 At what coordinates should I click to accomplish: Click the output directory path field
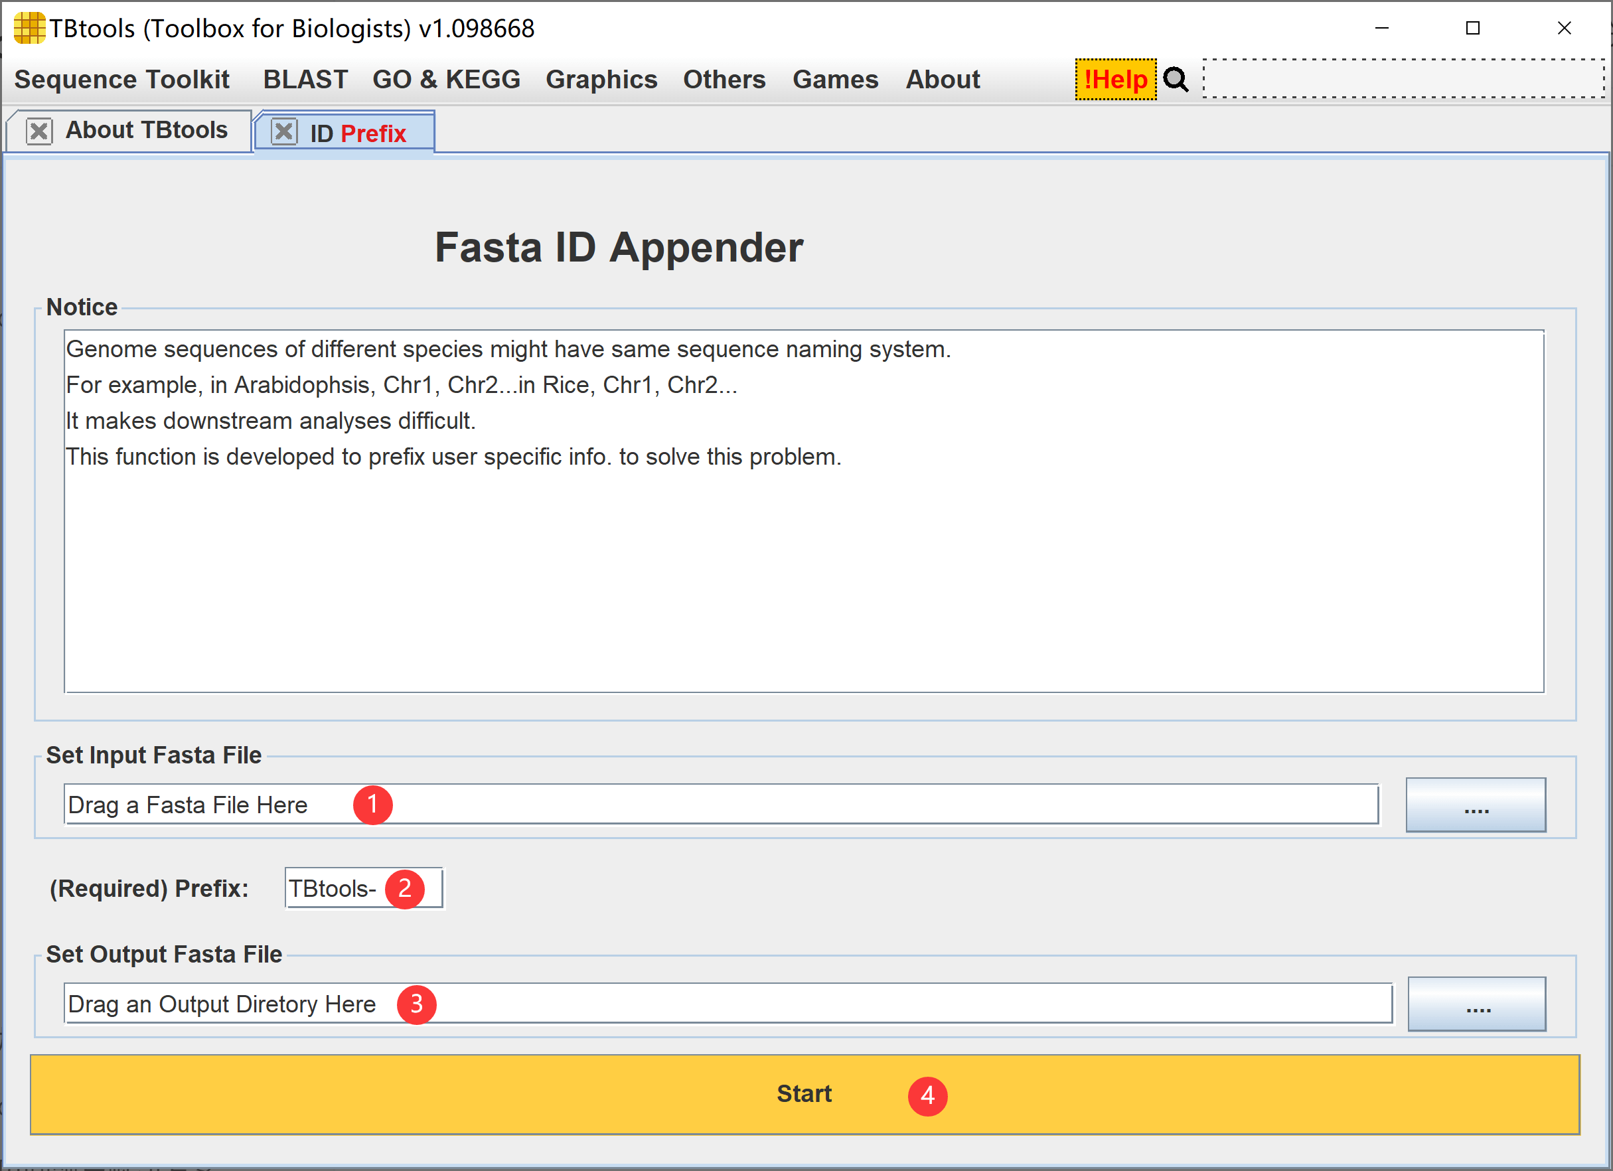(728, 1004)
